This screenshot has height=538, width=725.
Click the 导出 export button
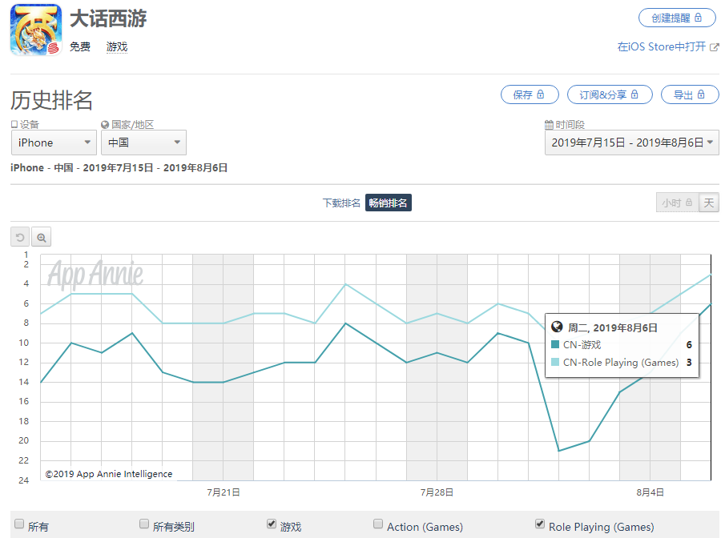coord(689,94)
